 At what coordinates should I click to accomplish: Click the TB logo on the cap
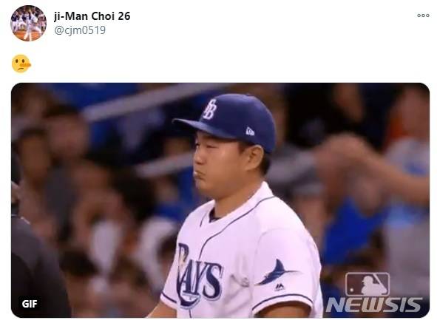click(x=209, y=109)
